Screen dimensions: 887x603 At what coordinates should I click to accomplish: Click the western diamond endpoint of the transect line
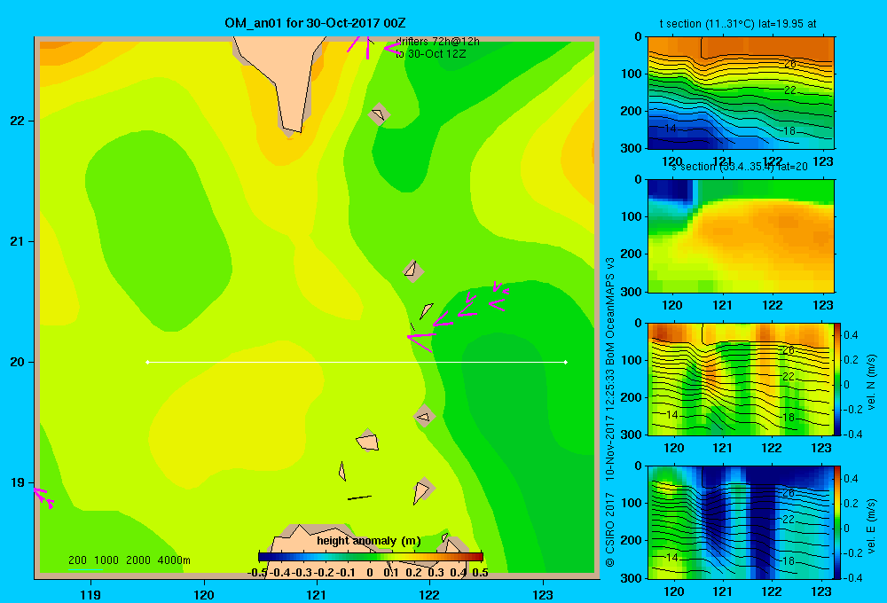click(x=147, y=362)
